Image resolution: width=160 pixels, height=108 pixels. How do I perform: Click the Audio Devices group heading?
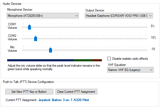pyautogui.click(x=12, y=4)
